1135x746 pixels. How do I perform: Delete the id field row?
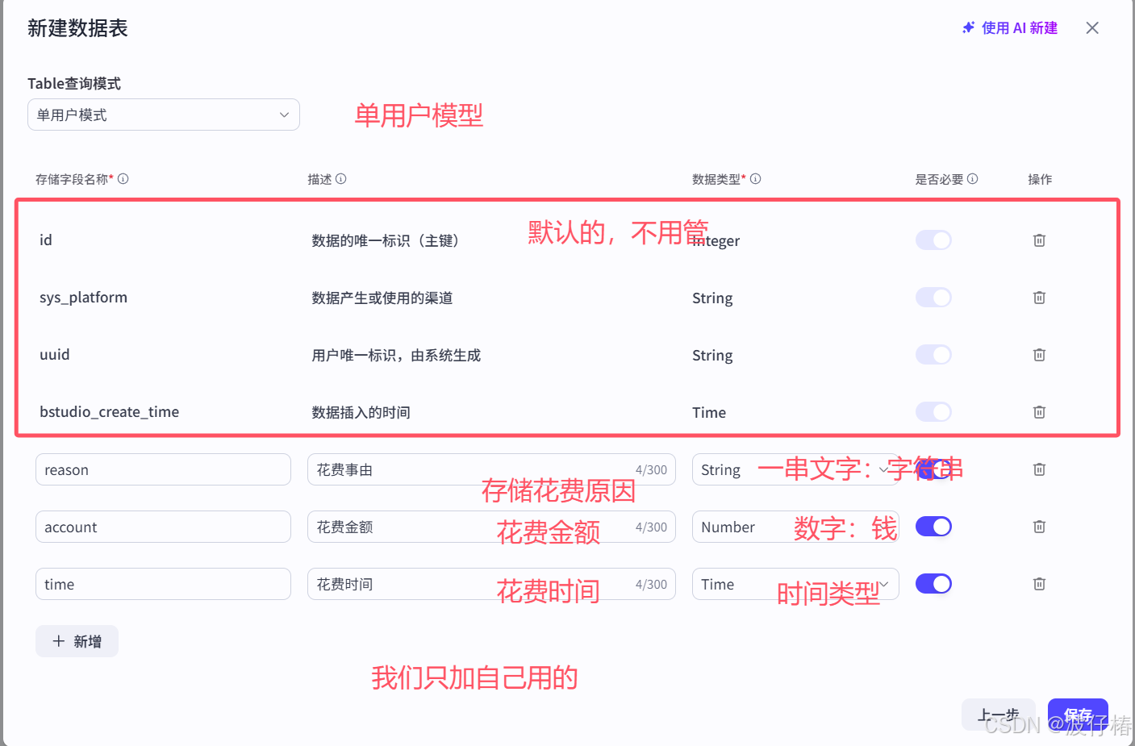pos(1039,240)
